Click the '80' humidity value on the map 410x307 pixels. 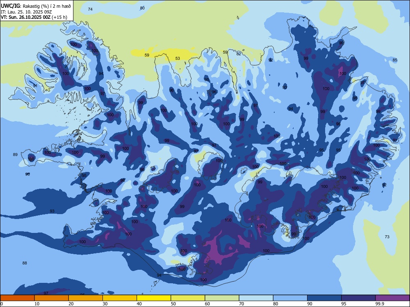click(142, 8)
